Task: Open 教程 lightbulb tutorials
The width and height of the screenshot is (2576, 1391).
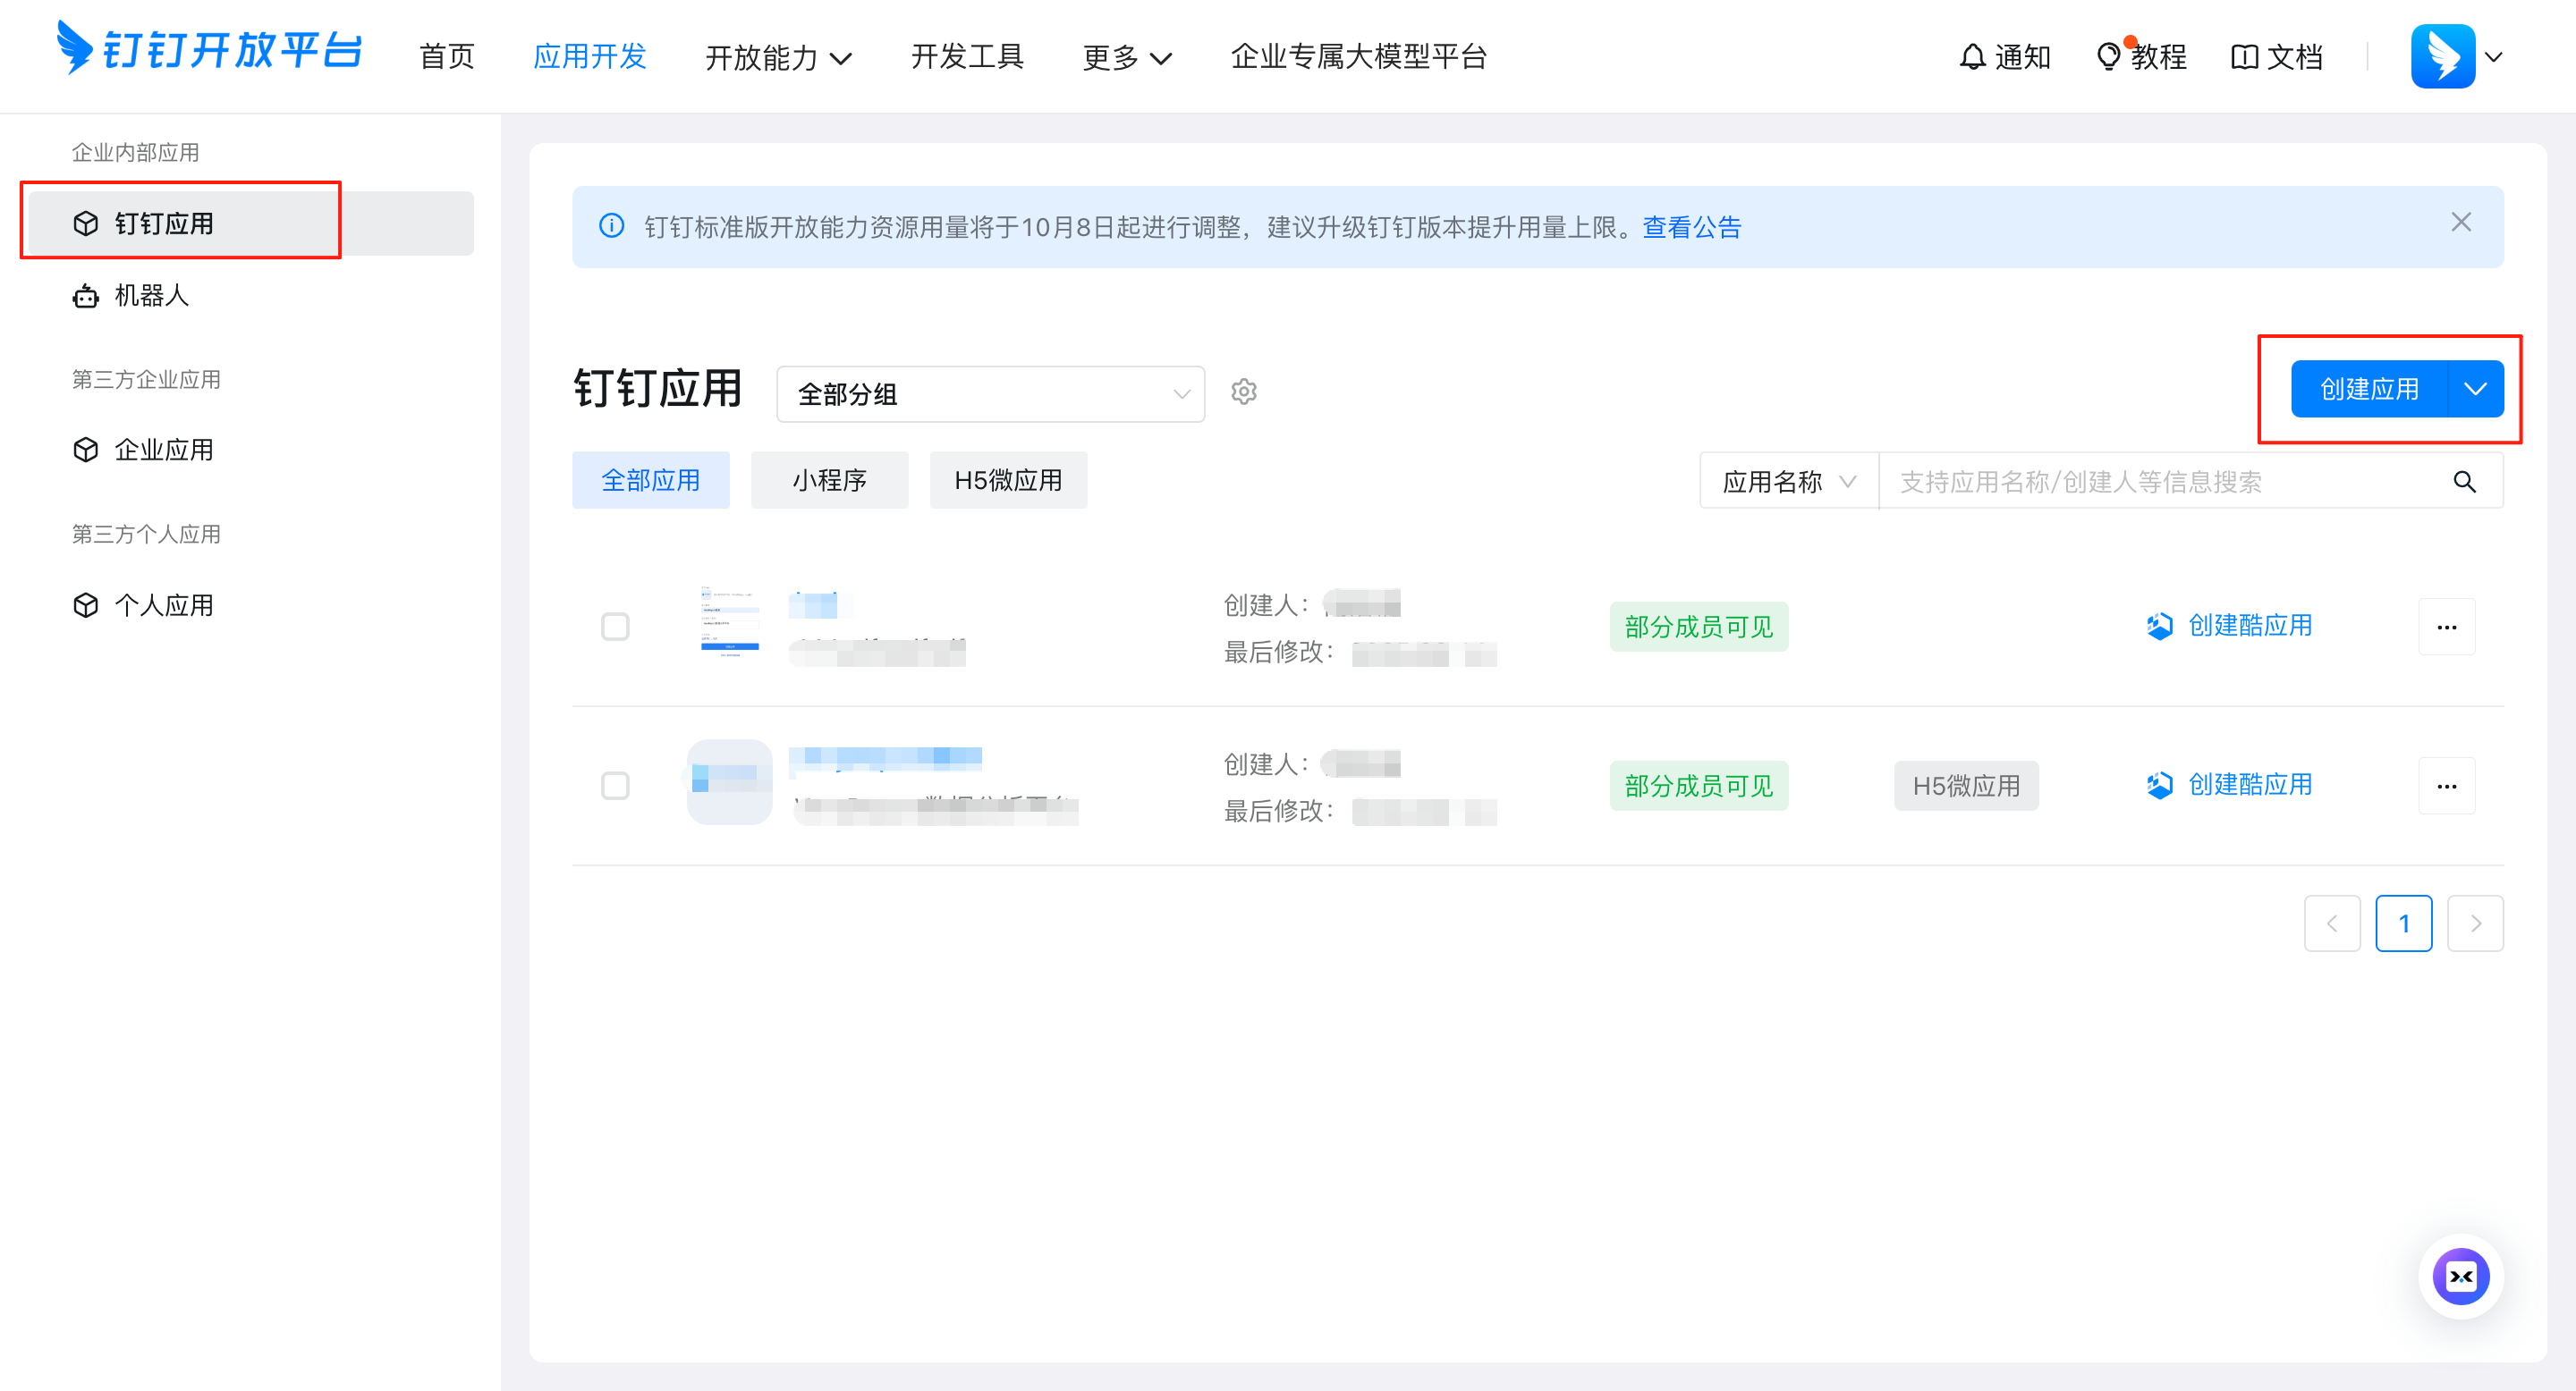Action: click(x=2141, y=57)
